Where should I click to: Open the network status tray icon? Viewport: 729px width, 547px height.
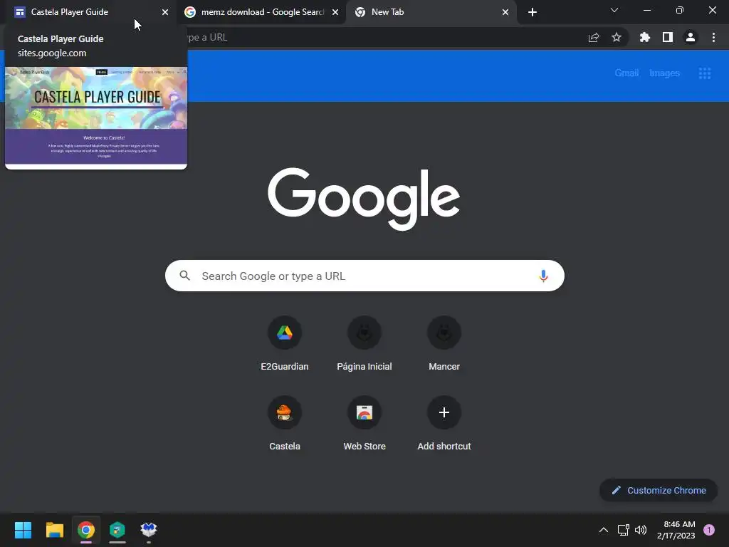[x=623, y=530]
